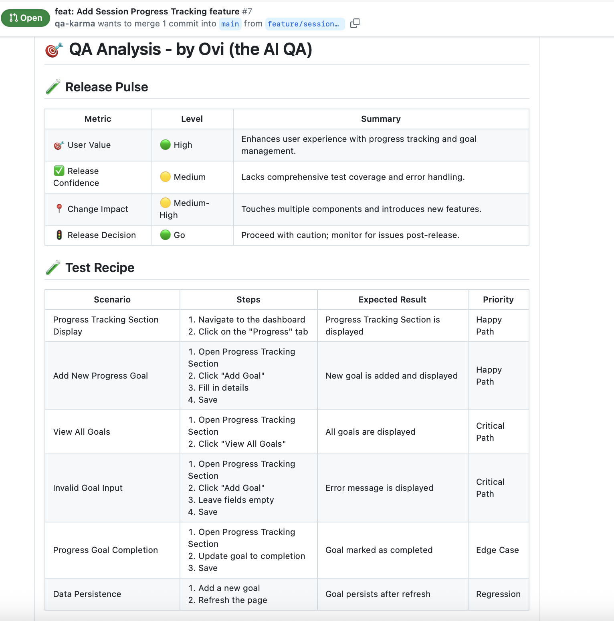Click the copy branch name icon
Viewport: 614px width, 621px height.
point(355,24)
